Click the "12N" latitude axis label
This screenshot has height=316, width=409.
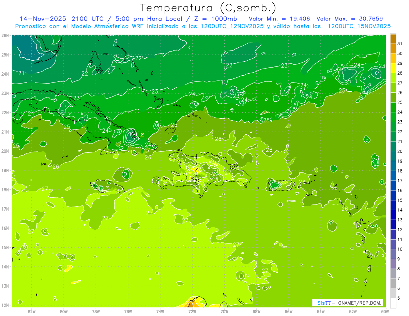coord(5,305)
